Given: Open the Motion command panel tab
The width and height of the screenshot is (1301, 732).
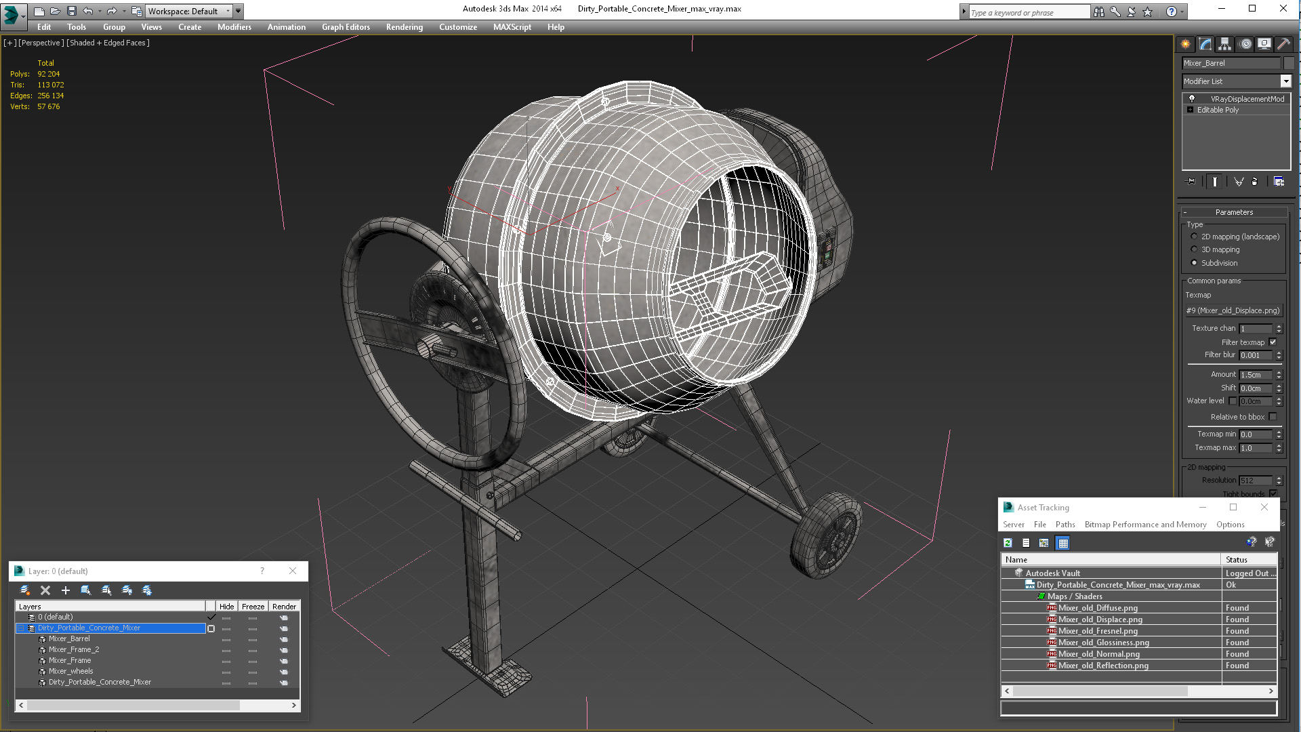Looking at the screenshot, I should pyautogui.click(x=1245, y=44).
